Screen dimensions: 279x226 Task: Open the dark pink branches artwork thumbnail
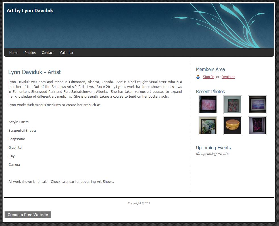coord(257,126)
